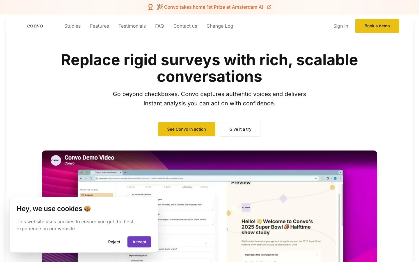Screen dimensions: 419x262
Task: Play the Convo demo video thumbnail
Action: coord(210,206)
